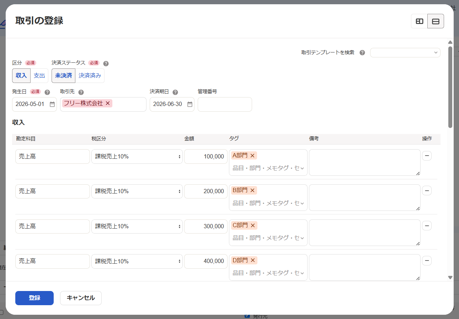Remove the C部門 tag
This screenshot has height=319, width=459.
click(x=253, y=225)
